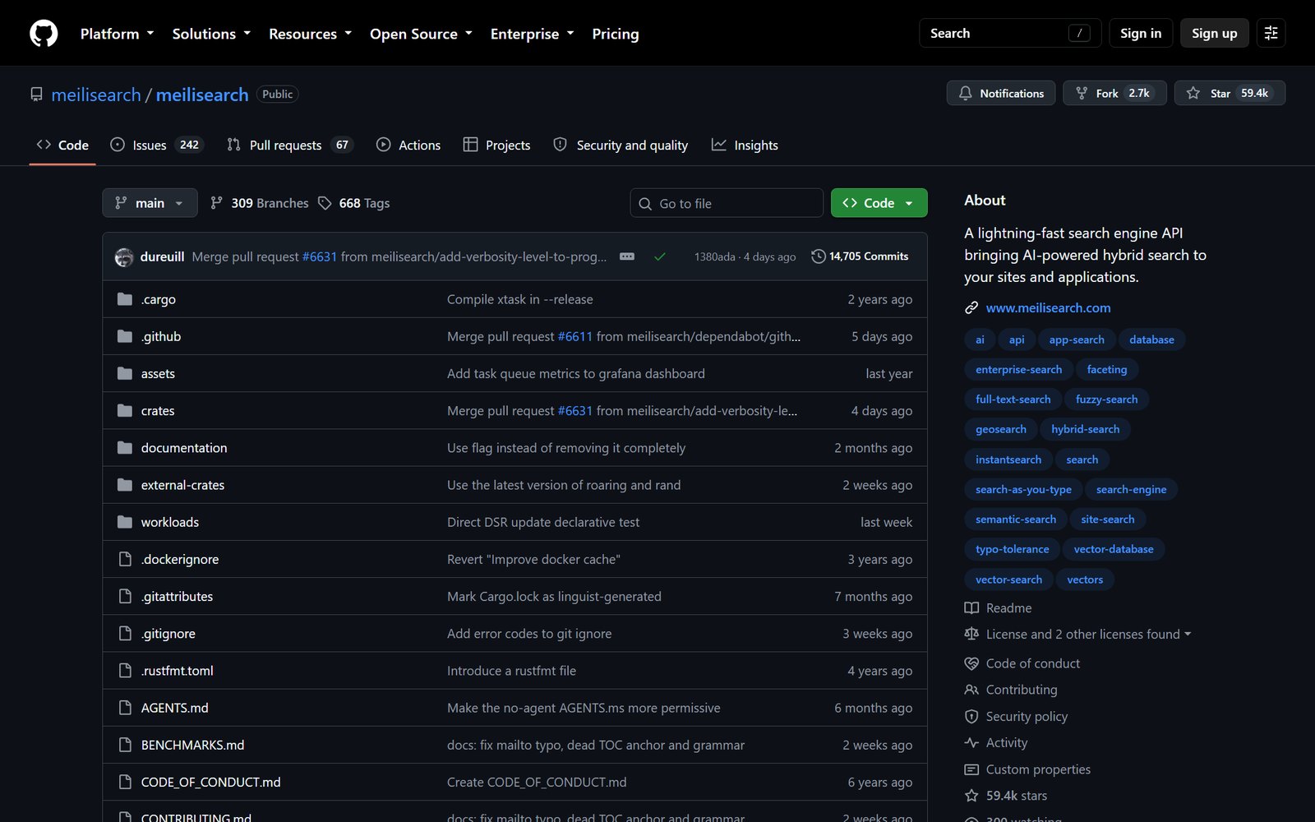Click the CODE_OF_CONDUCT.md file icon
This screenshot has height=822, width=1315.
pyautogui.click(x=125, y=782)
